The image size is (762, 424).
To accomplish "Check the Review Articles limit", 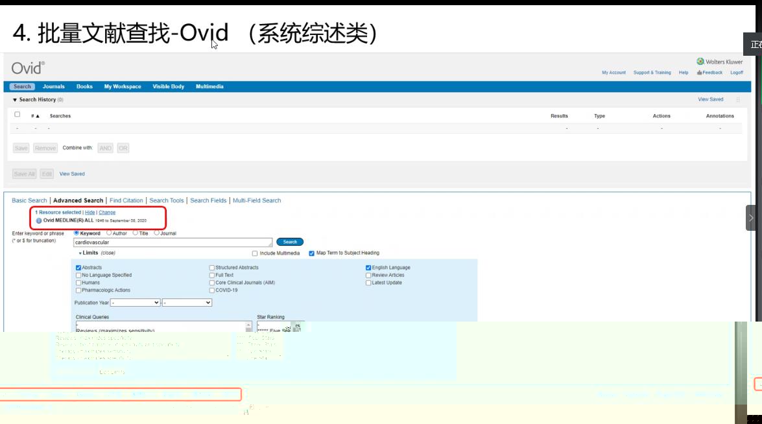I will [368, 276].
